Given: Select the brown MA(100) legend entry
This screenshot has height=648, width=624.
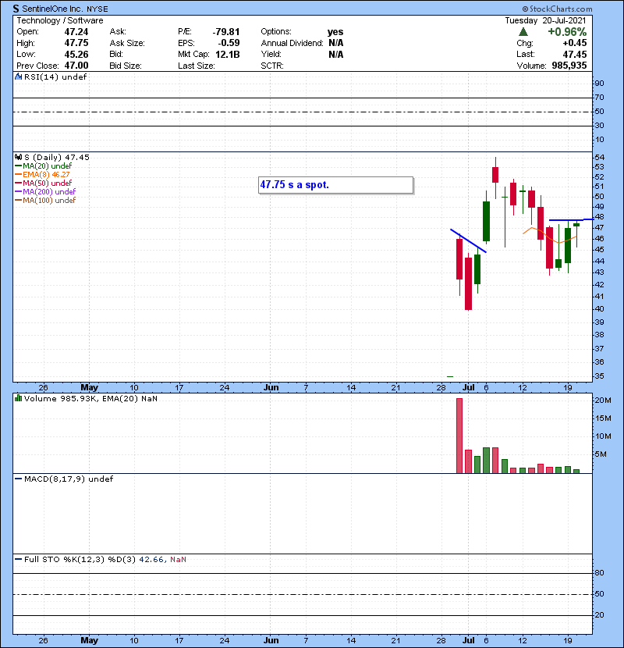Looking at the screenshot, I should point(48,200).
